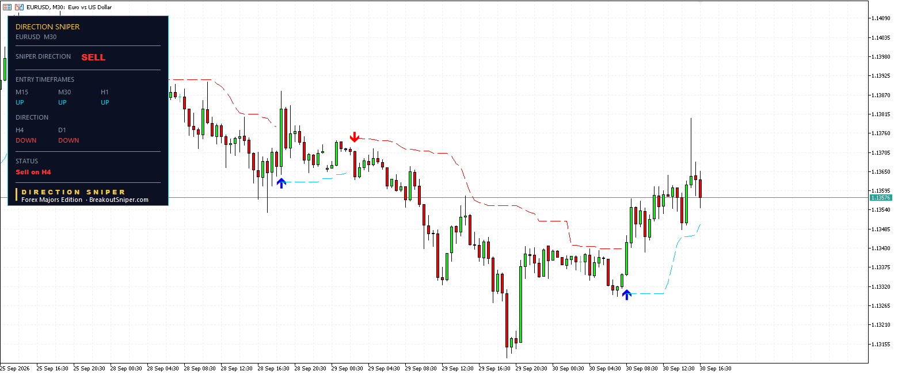Click price axis label 1.13650

point(881,171)
